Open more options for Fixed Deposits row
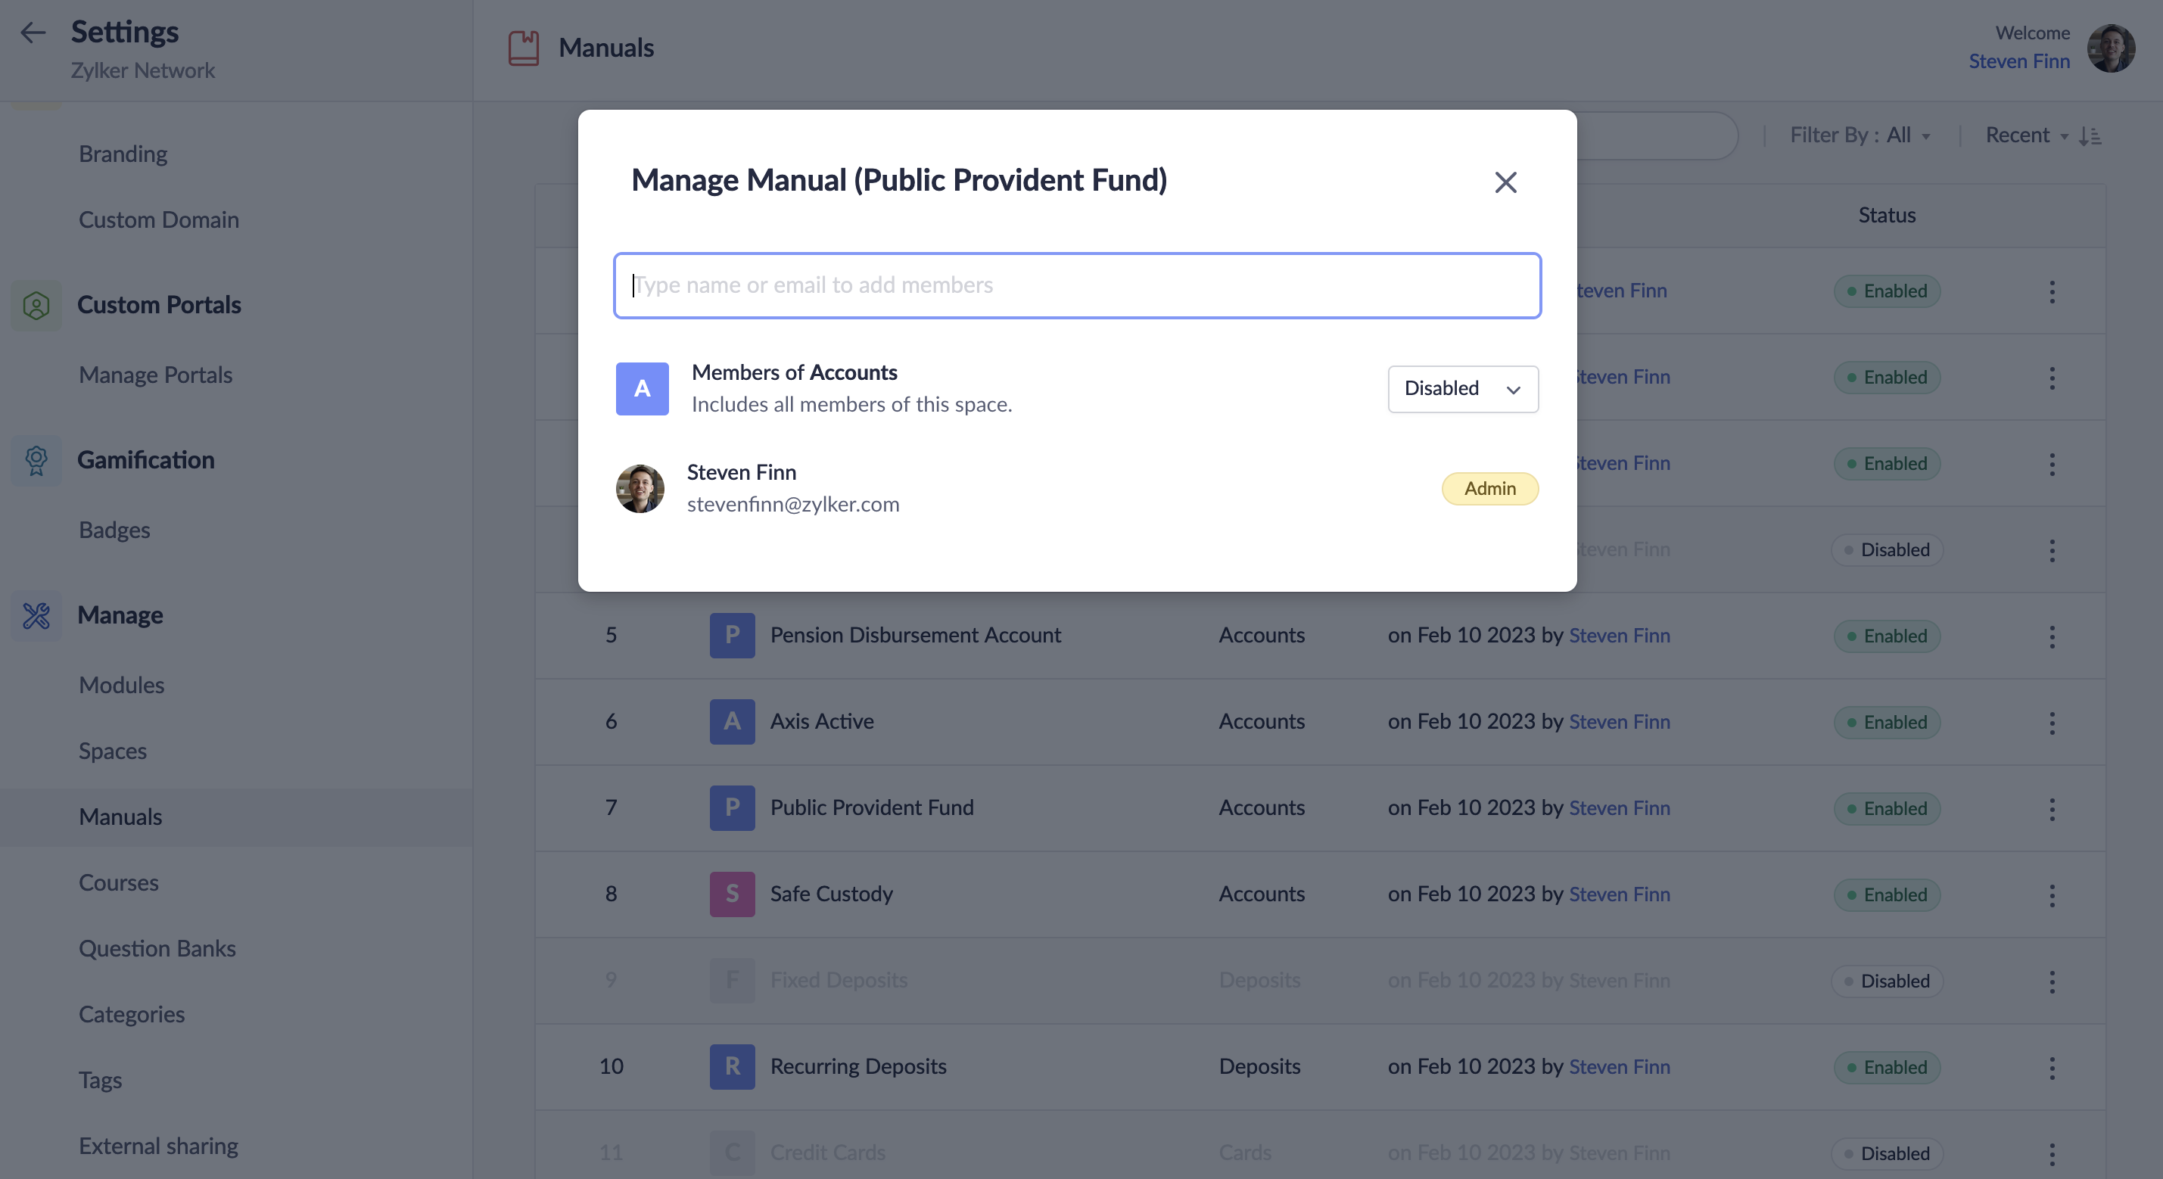 2053,981
